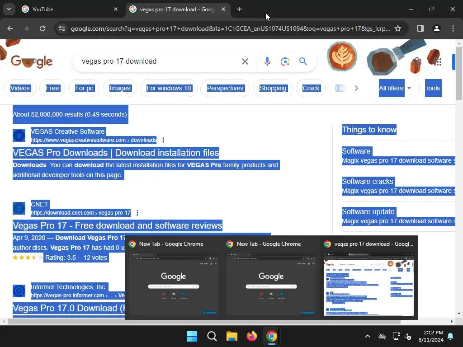
Task: Apply the Free filter chip
Action: click(52, 88)
